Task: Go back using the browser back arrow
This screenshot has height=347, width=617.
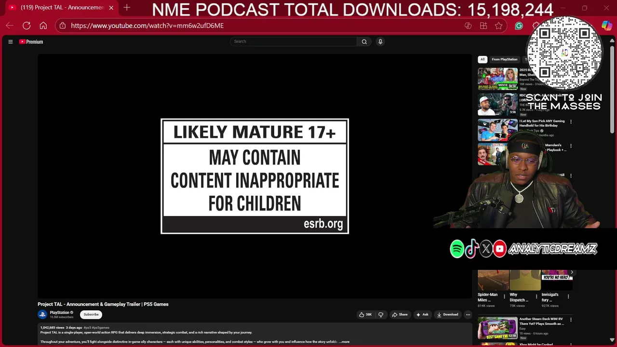Action: coord(10,26)
